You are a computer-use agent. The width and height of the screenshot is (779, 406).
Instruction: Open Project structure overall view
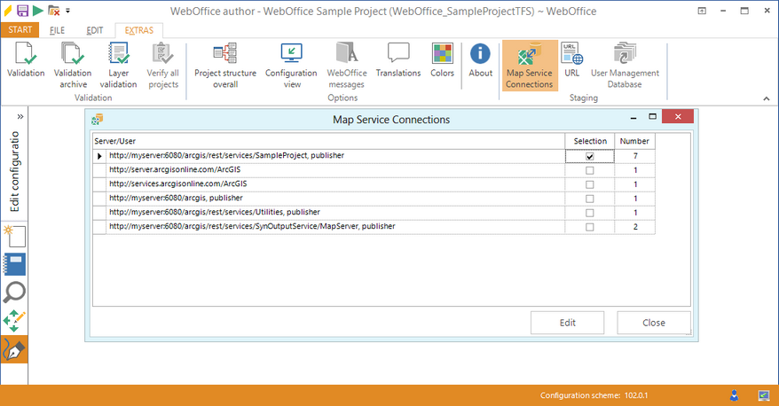coord(225,63)
